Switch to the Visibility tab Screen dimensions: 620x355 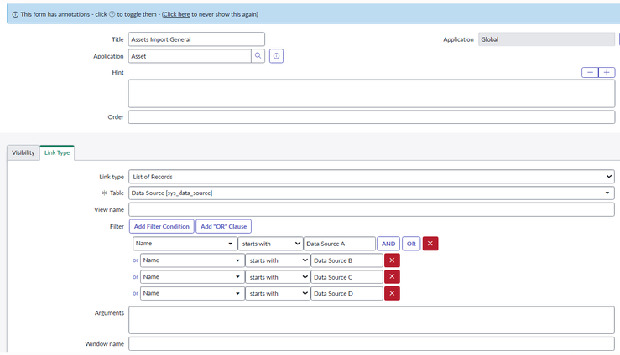click(23, 153)
